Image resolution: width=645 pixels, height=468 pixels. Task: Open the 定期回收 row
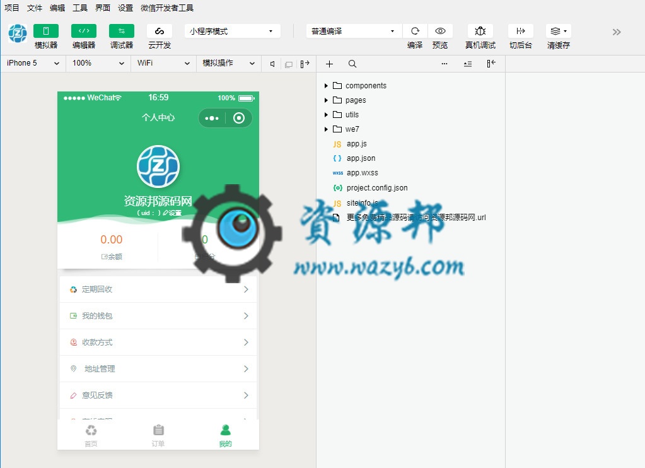pos(158,290)
